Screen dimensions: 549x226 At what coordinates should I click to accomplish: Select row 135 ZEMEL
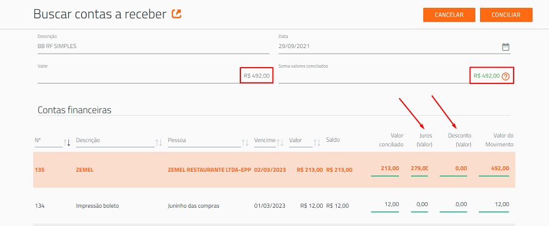(x=274, y=170)
